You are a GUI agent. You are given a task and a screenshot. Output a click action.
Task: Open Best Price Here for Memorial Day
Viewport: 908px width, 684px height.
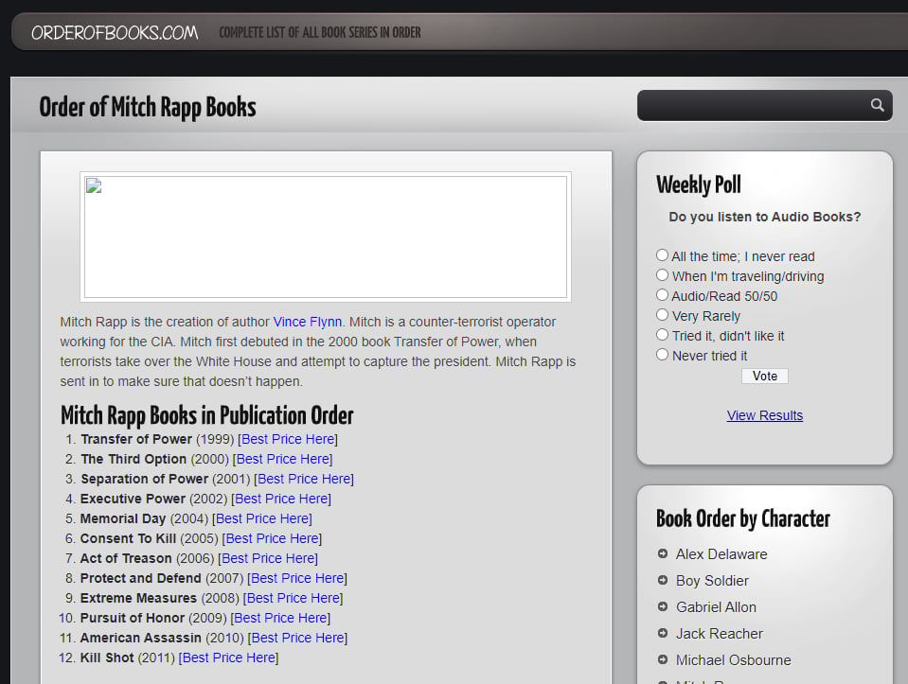pyautogui.click(x=262, y=518)
